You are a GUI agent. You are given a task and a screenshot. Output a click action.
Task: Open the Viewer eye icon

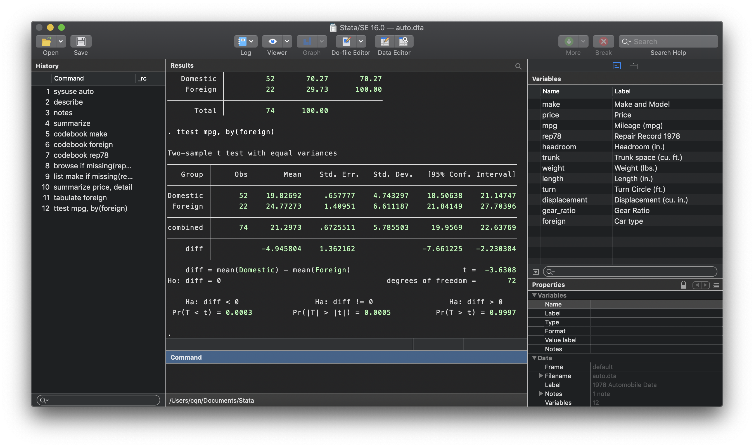coord(272,41)
